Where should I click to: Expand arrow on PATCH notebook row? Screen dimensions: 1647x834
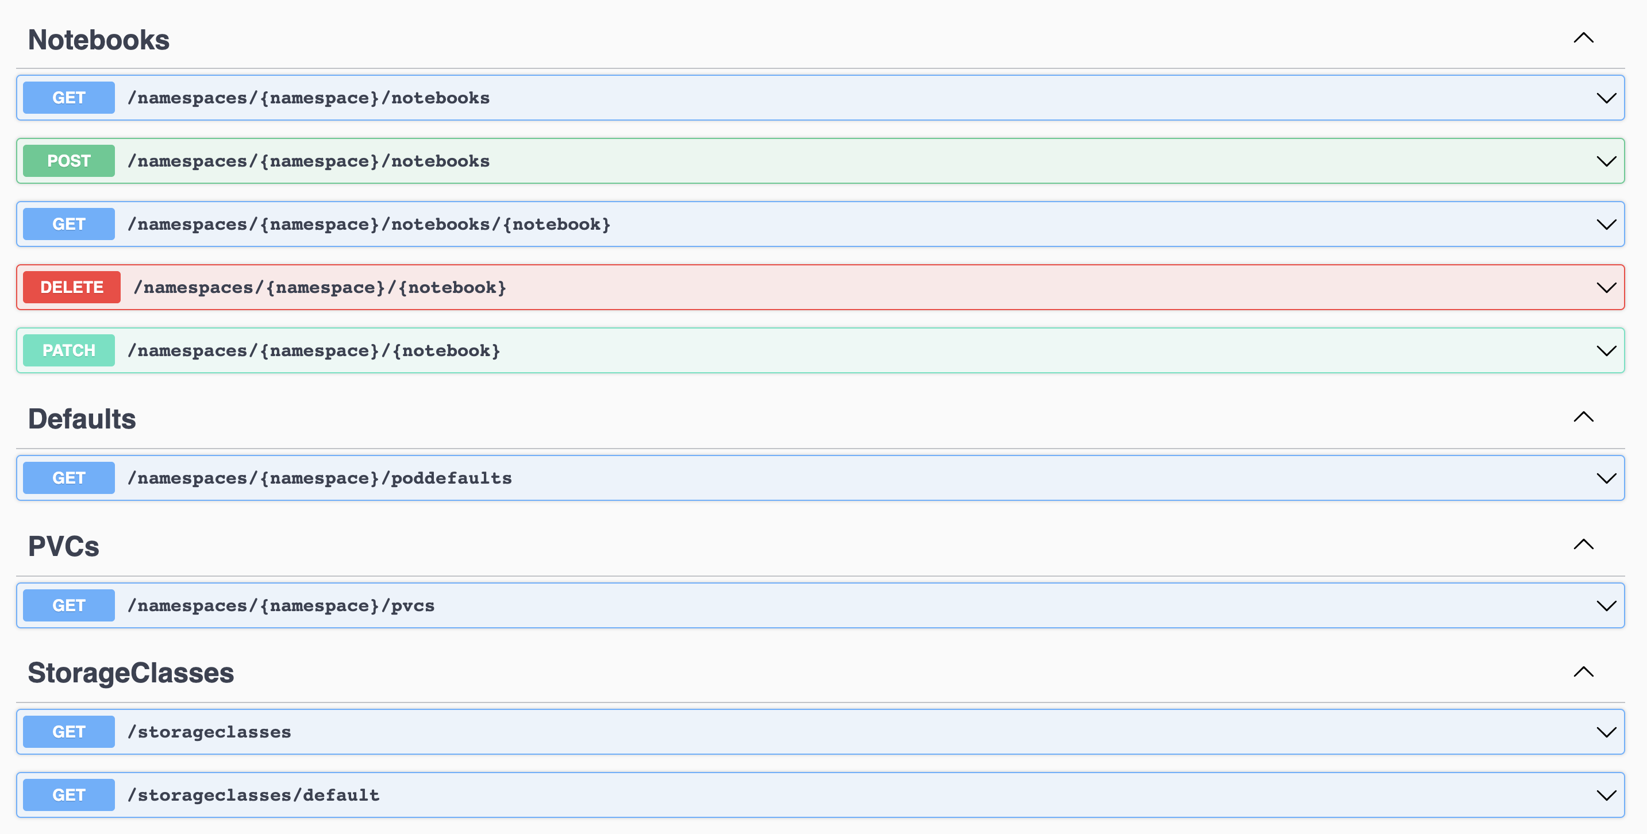point(1606,351)
